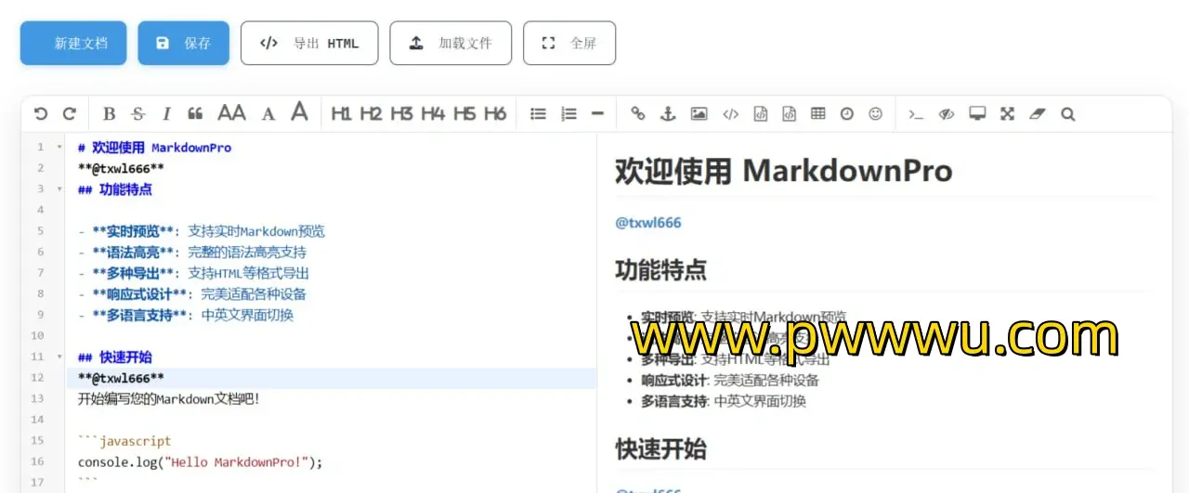
Task: Collapse the fold arrow on line 3
Action: [59, 189]
